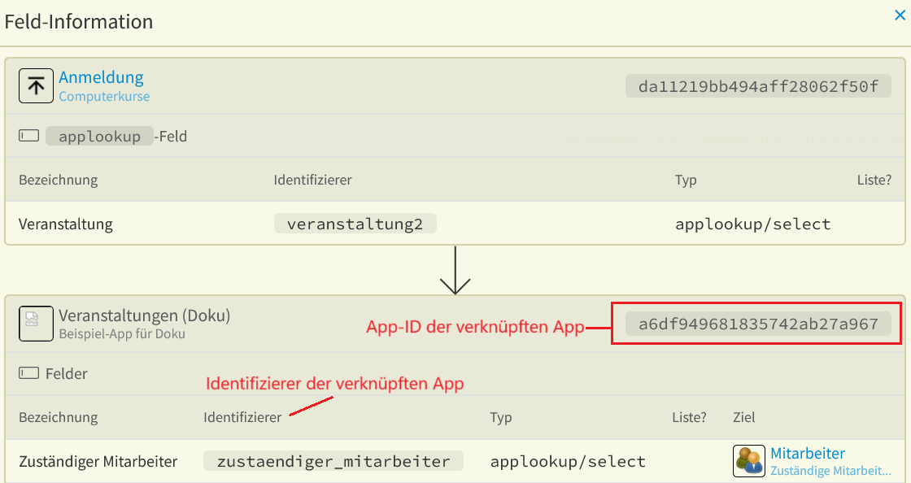Click the Typ column header in Veranstaltungen table
Viewport: 911px width, 483px height.
(501, 417)
